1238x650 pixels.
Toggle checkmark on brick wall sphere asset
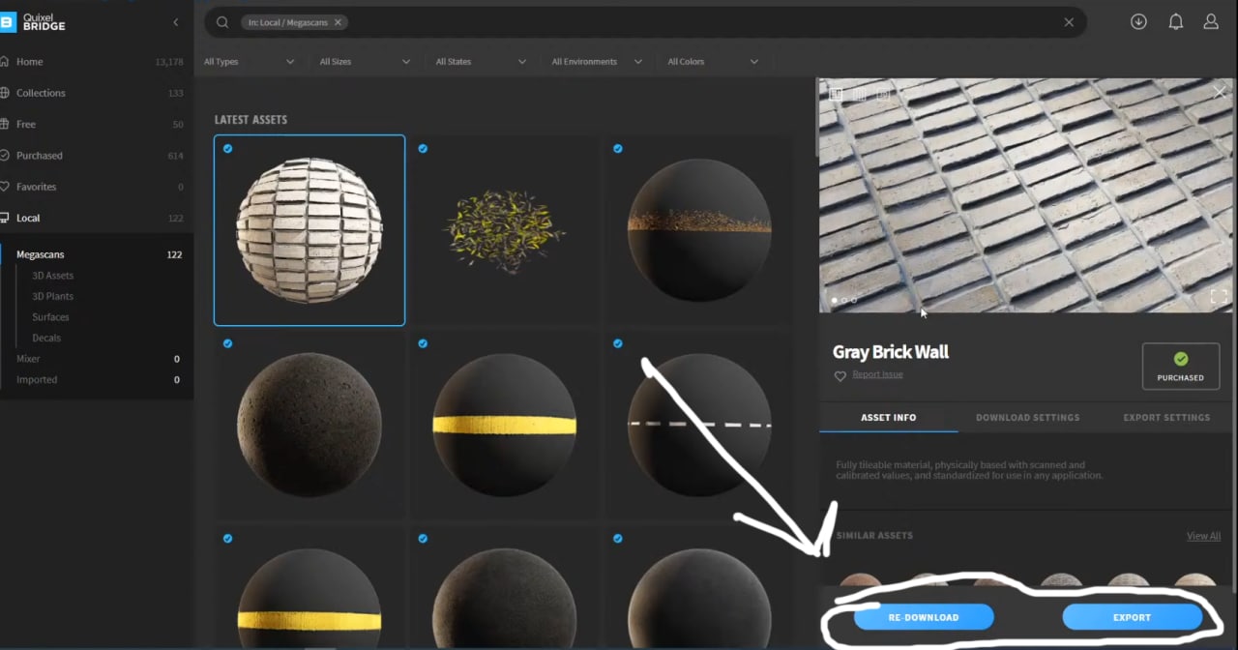pos(227,149)
